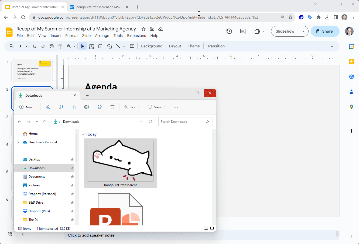359x244 pixels.
Task: Open the New dropdown in File Explorer
Action: [28, 107]
